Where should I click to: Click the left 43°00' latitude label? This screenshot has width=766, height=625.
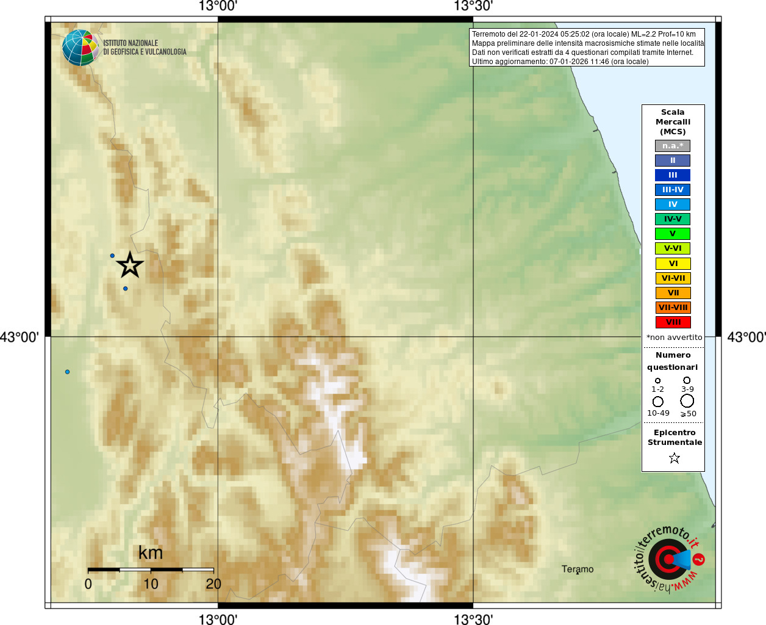(x=20, y=337)
